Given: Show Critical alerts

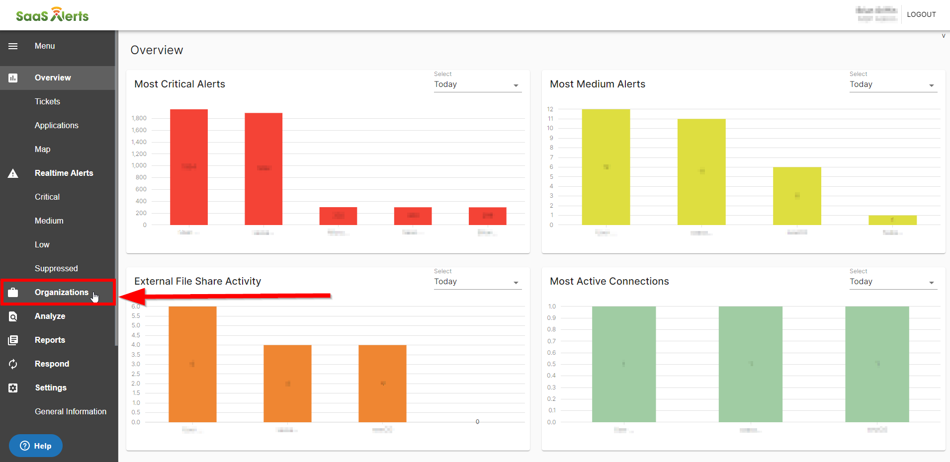Looking at the screenshot, I should point(58,197).
